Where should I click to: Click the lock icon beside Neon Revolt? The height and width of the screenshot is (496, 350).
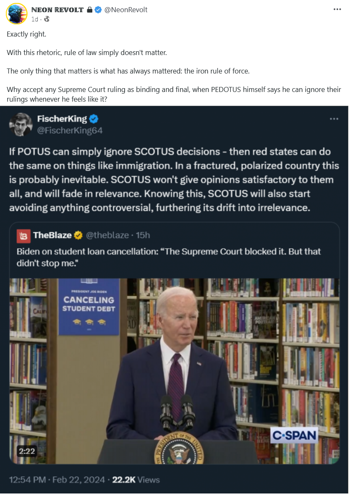coord(90,10)
